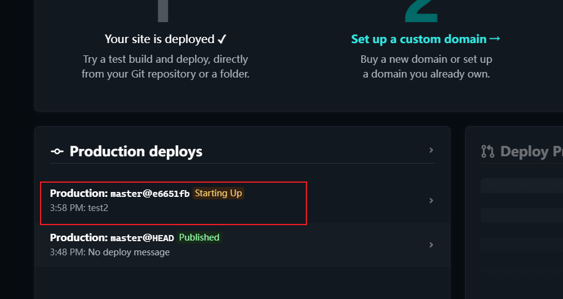563x299 pixels.
Task: Open the Set up a custom domain link
Action: (x=426, y=39)
